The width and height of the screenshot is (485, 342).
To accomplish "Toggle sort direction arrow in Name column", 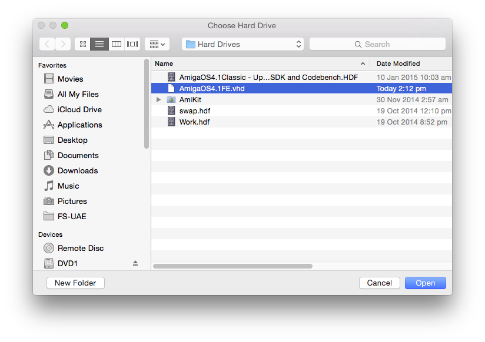I will (x=363, y=63).
